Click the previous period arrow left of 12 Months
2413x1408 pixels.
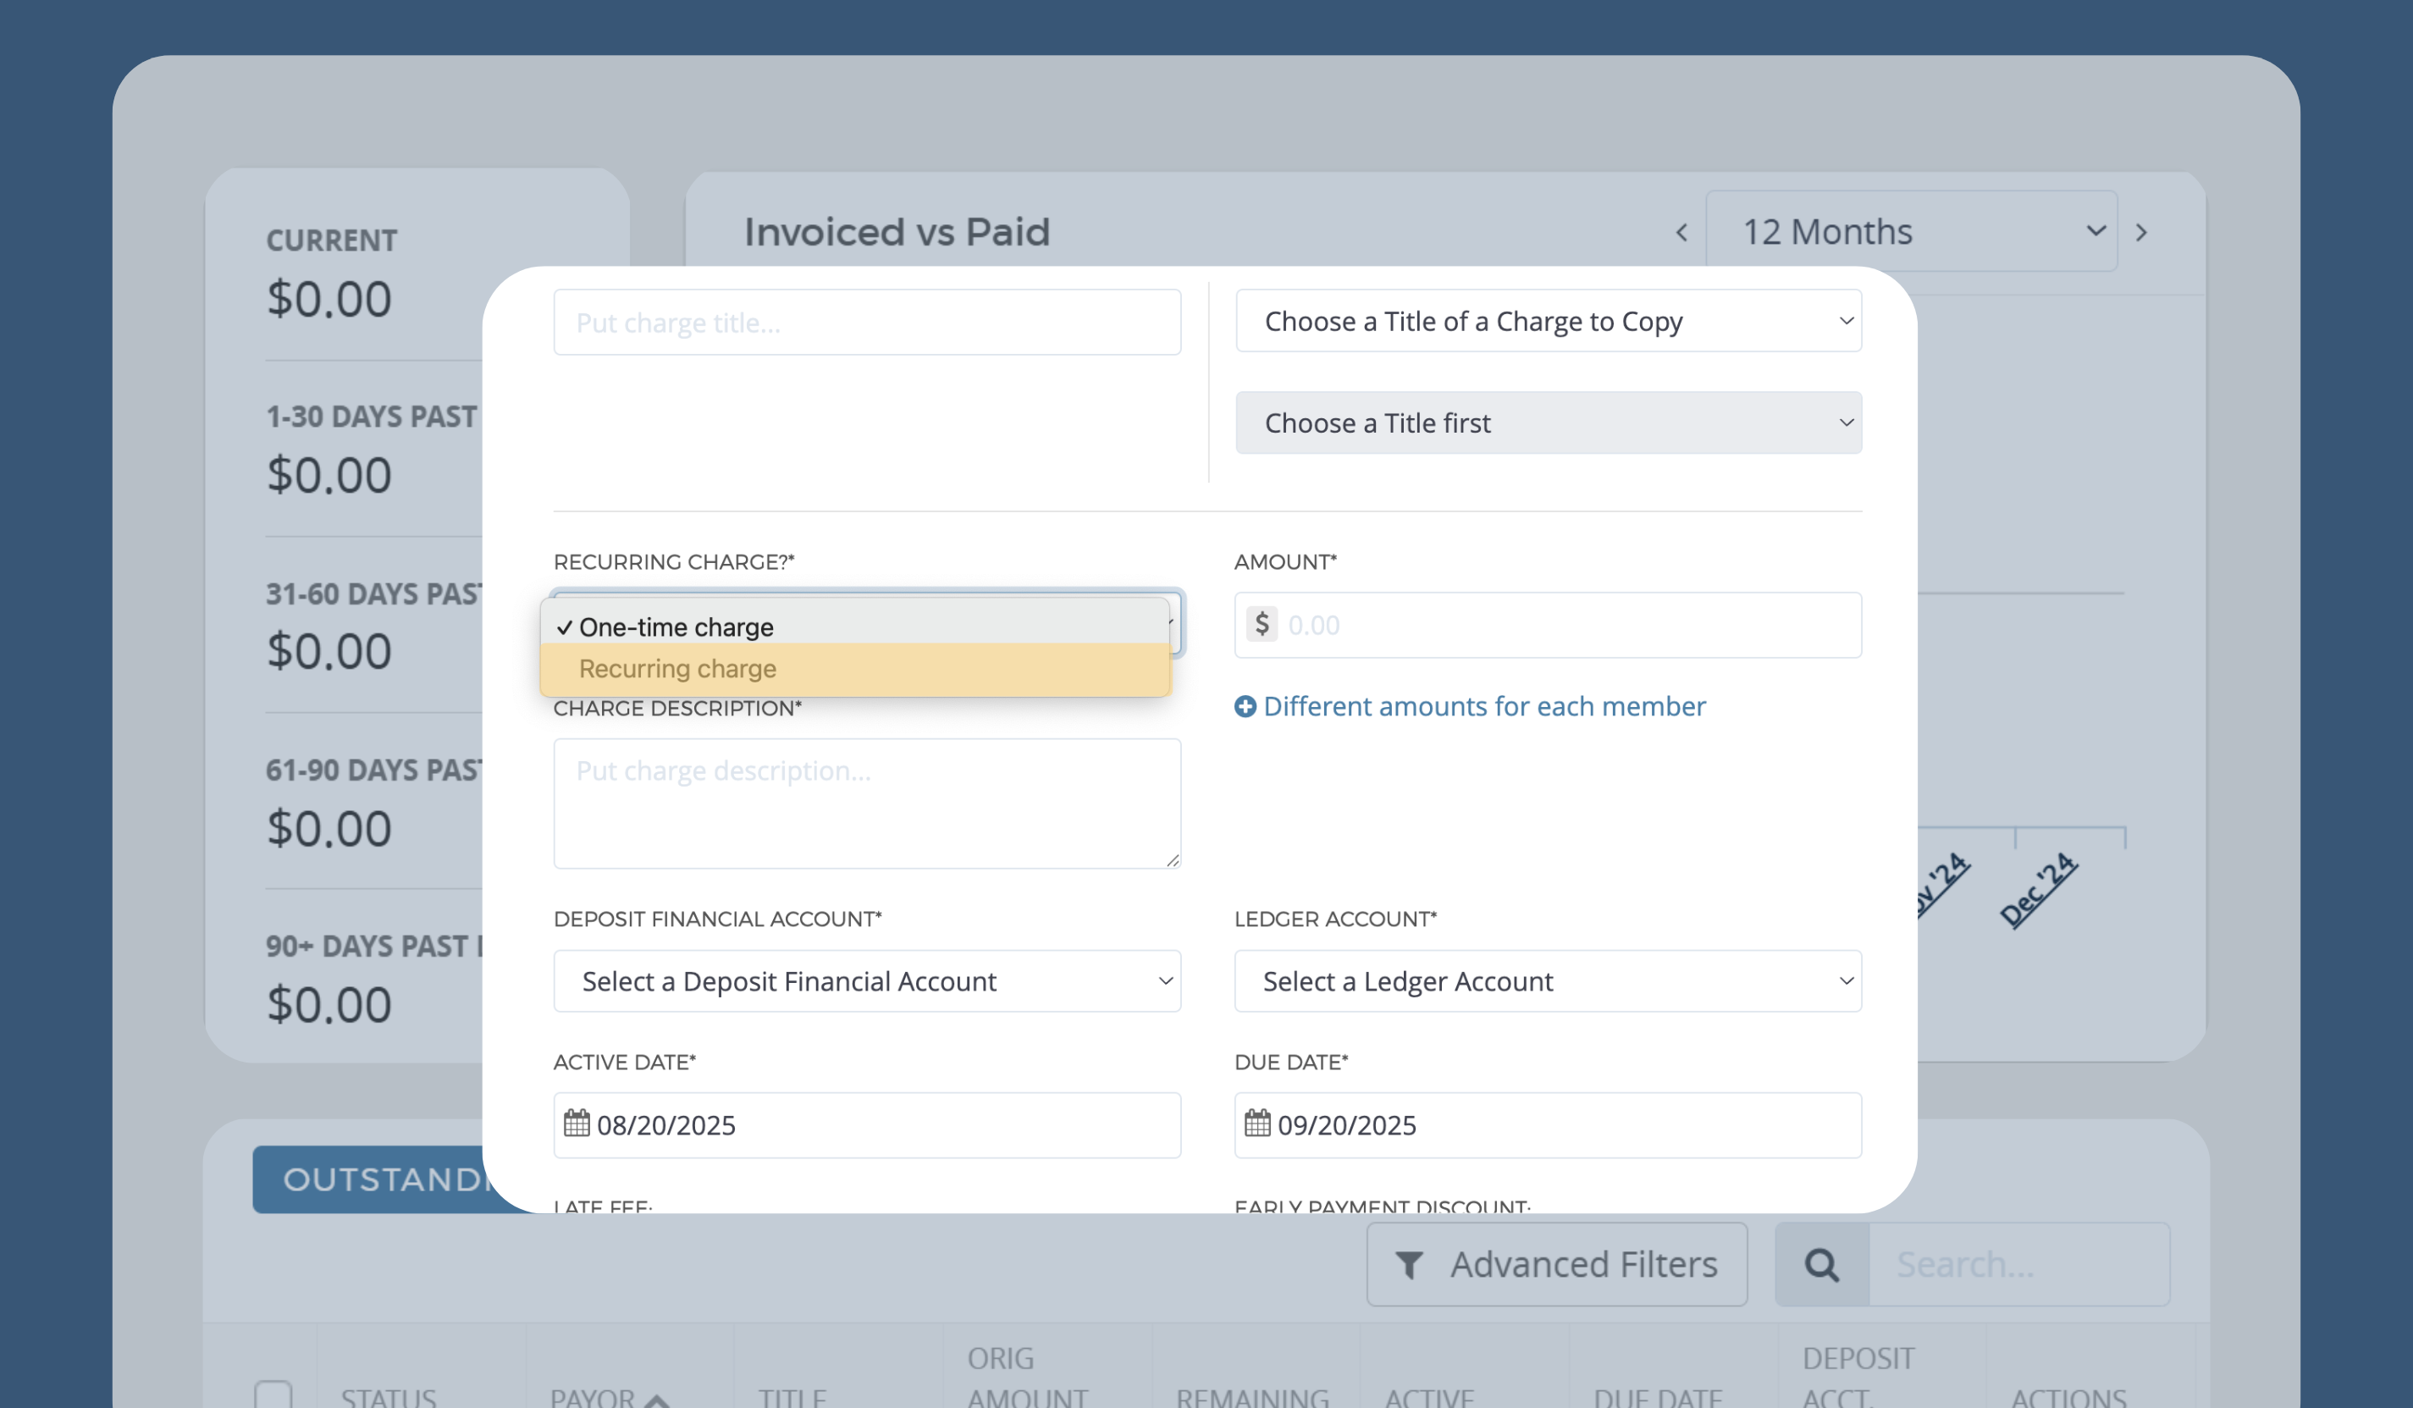(x=1681, y=232)
